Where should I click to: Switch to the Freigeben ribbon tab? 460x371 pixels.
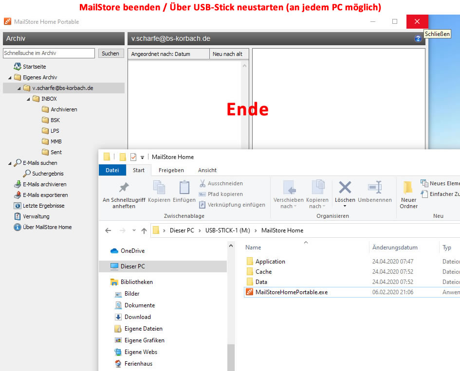click(x=171, y=170)
